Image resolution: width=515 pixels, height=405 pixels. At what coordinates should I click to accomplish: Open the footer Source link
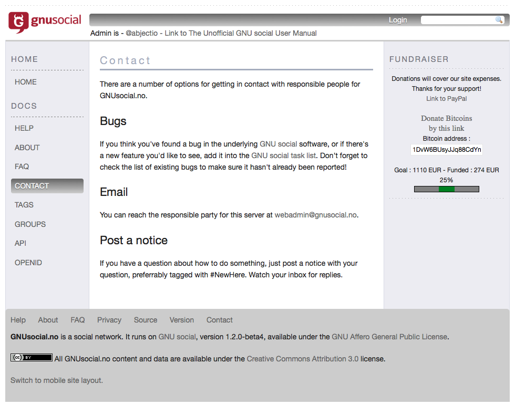146,320
